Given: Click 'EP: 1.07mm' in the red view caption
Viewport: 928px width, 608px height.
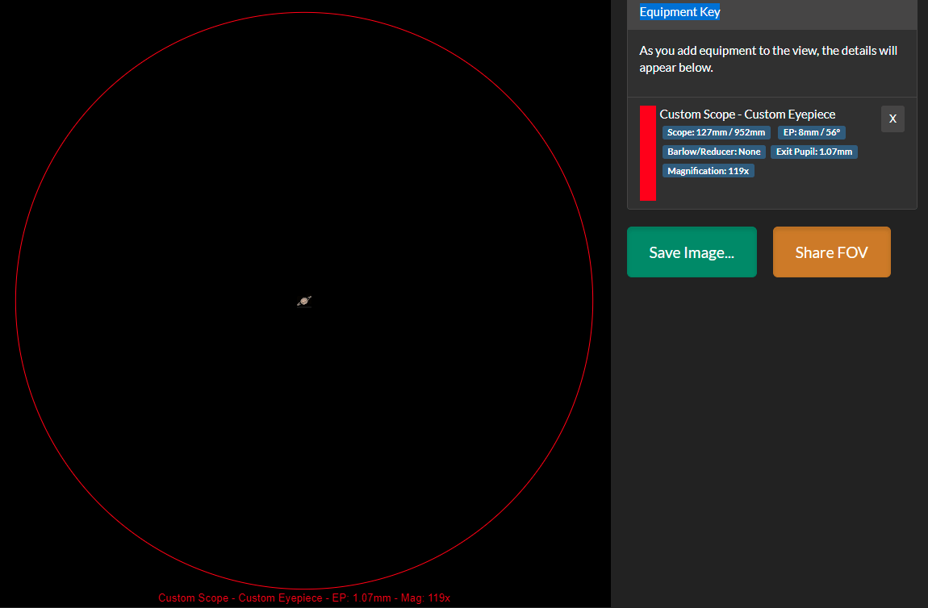Looking at the screenshot, I should (362, 598).
